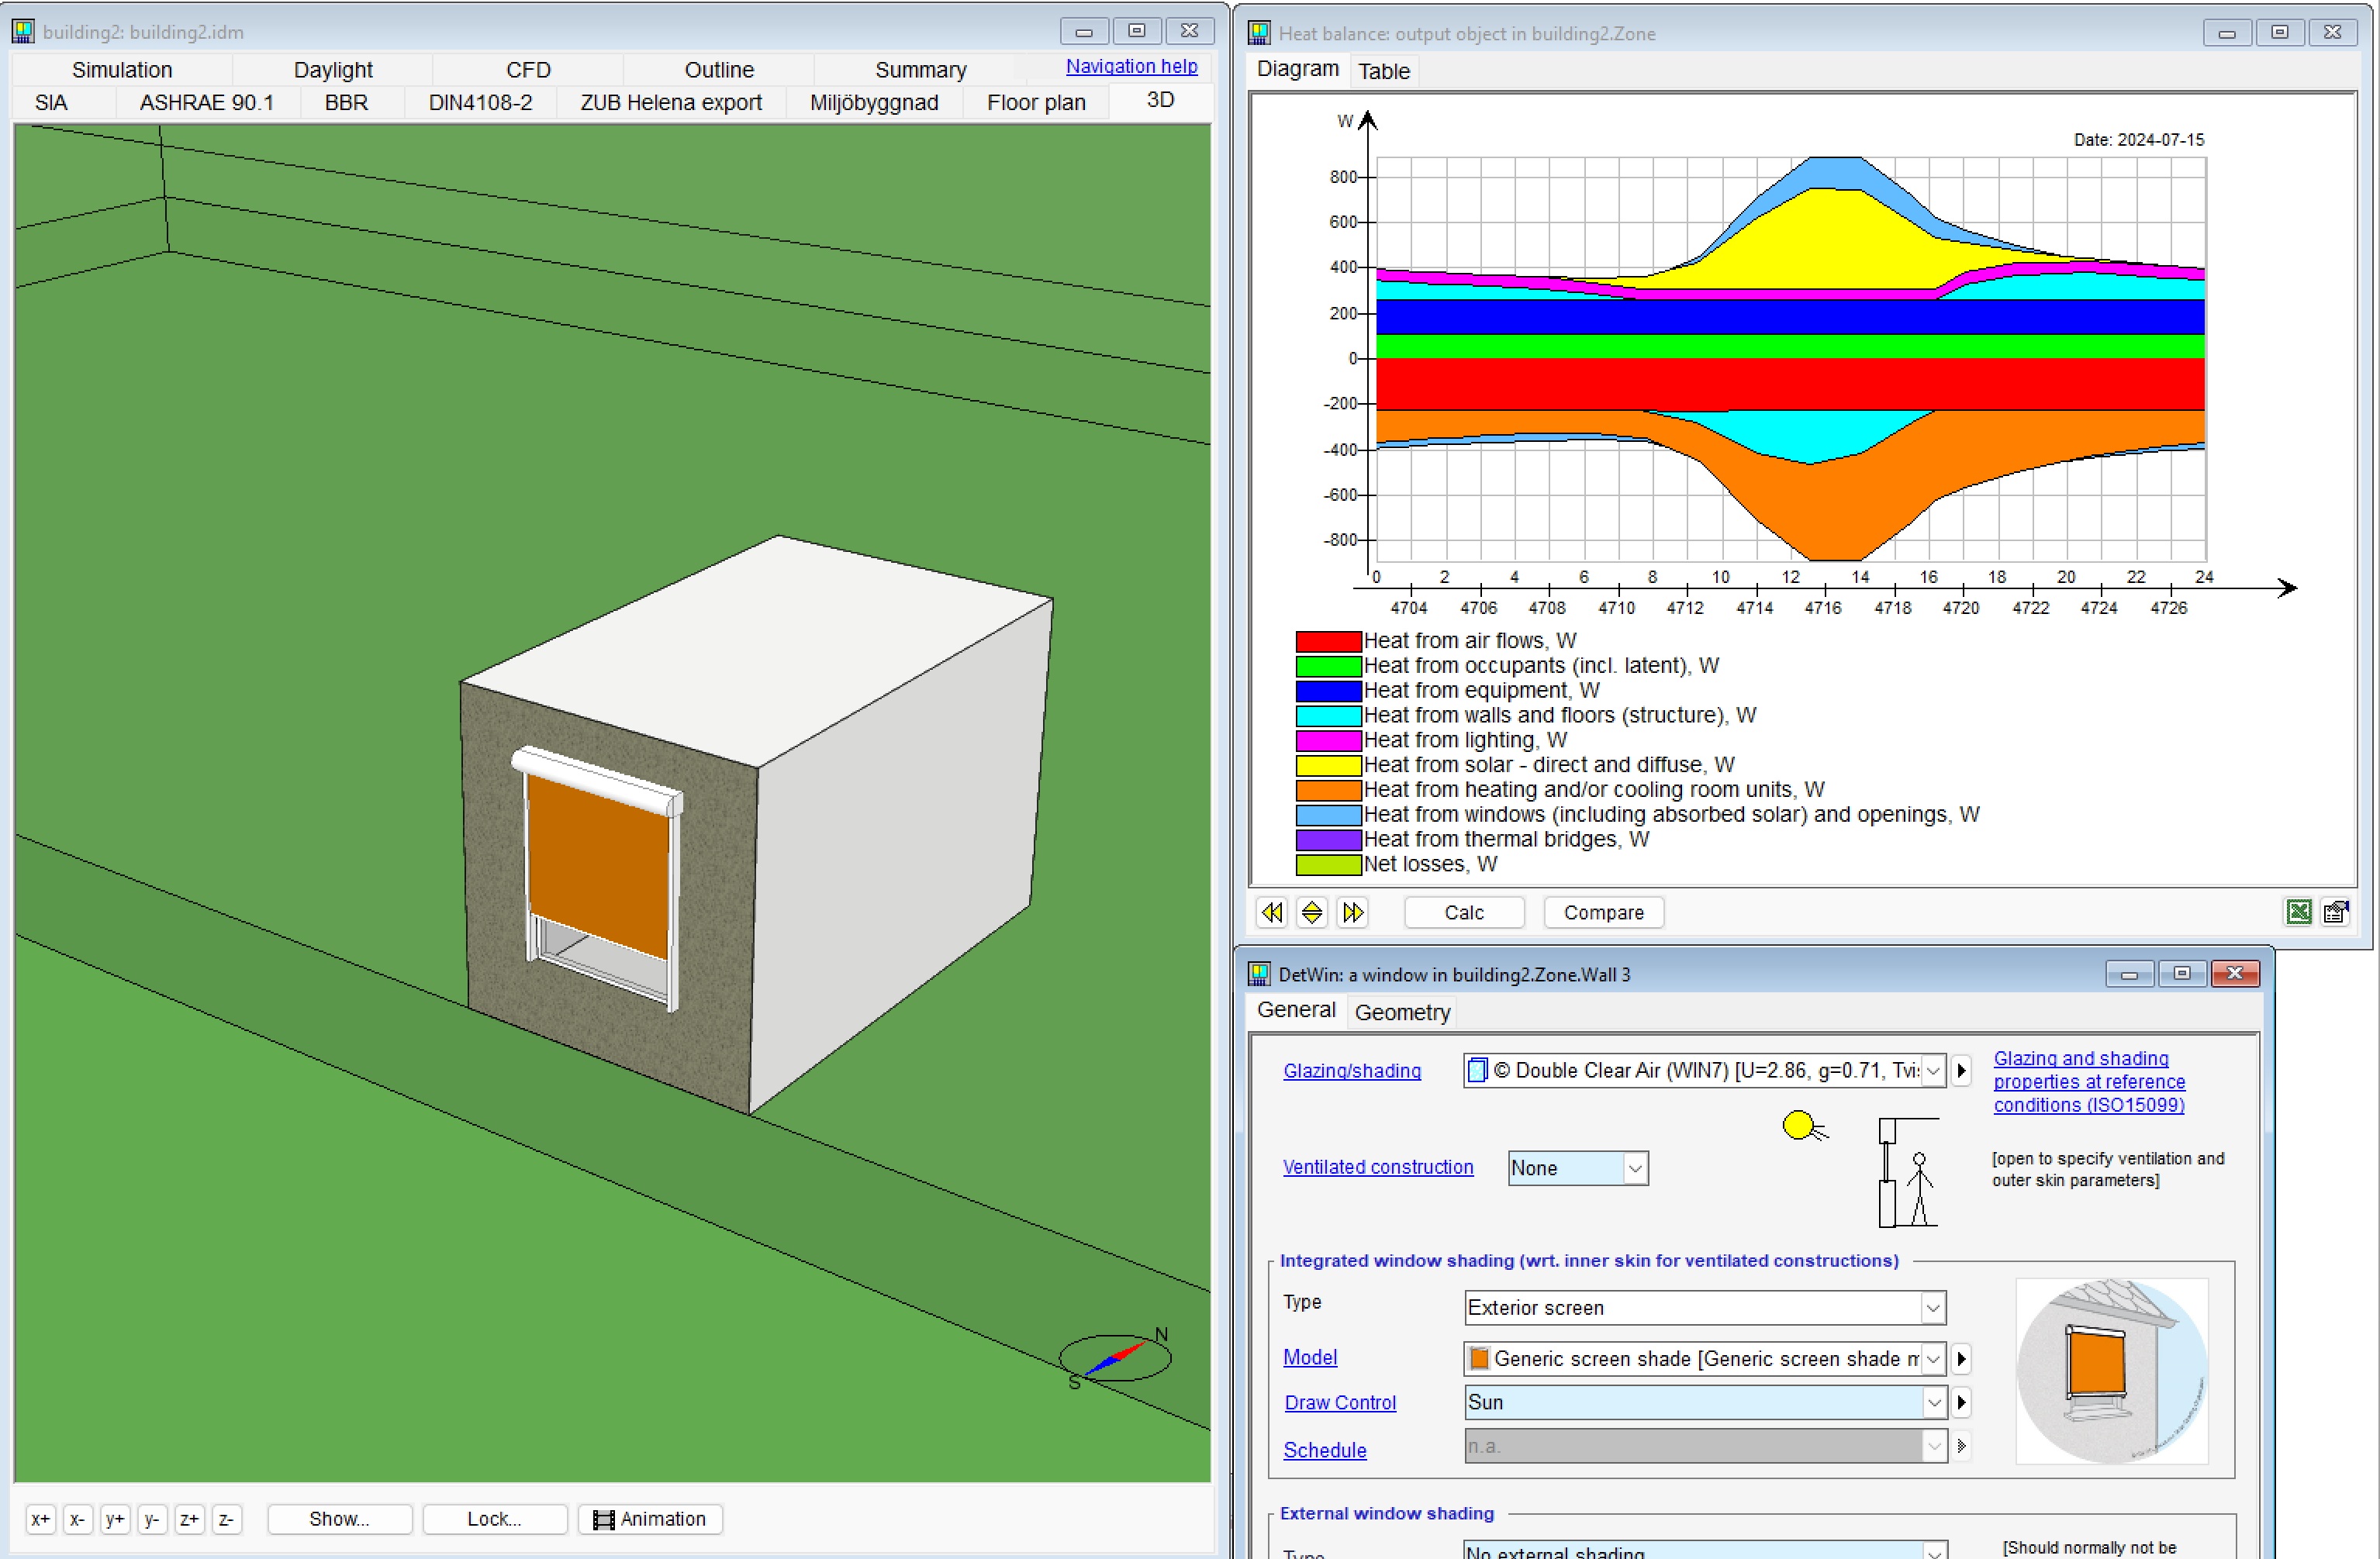Open Ventilated construction None dropdown

point(1634,1168)
